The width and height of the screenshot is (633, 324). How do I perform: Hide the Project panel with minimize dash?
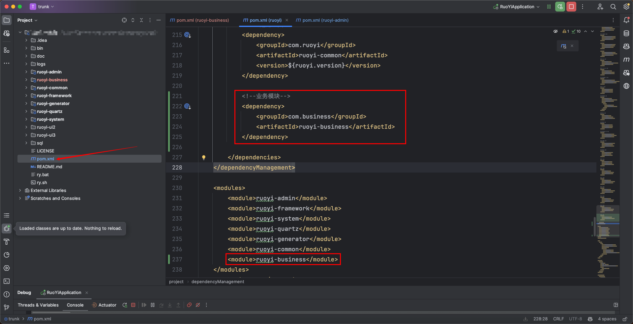tap(159, 20)
